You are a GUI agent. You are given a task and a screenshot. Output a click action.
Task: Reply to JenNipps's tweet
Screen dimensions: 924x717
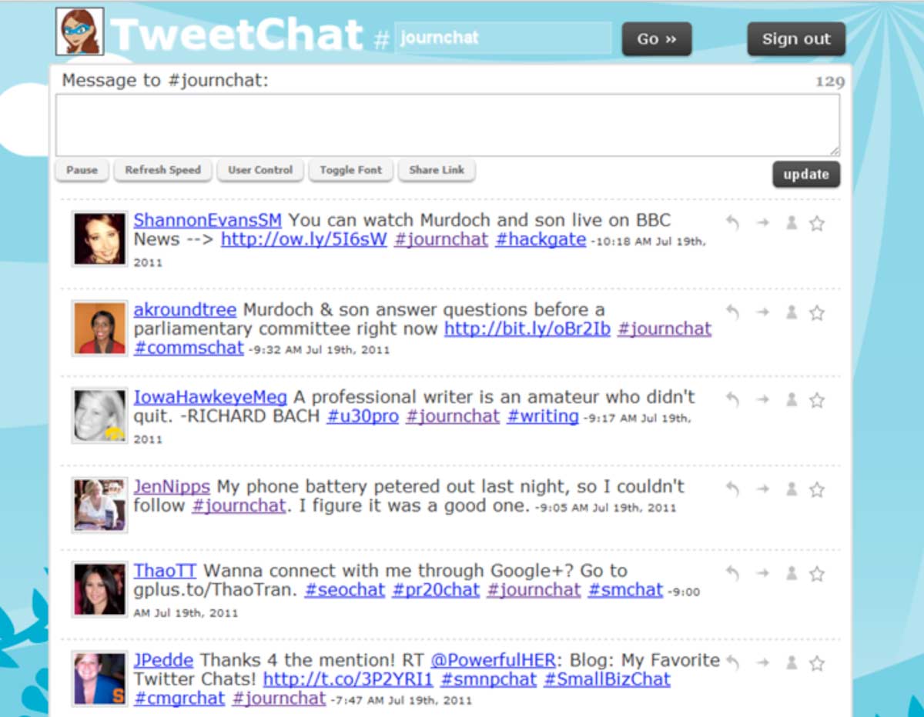[732, 489]
